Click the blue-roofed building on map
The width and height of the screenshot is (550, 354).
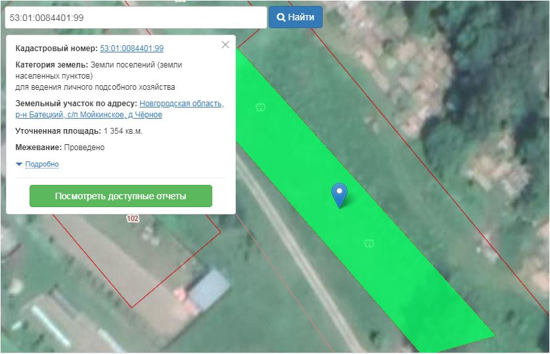tap(209, 289)
